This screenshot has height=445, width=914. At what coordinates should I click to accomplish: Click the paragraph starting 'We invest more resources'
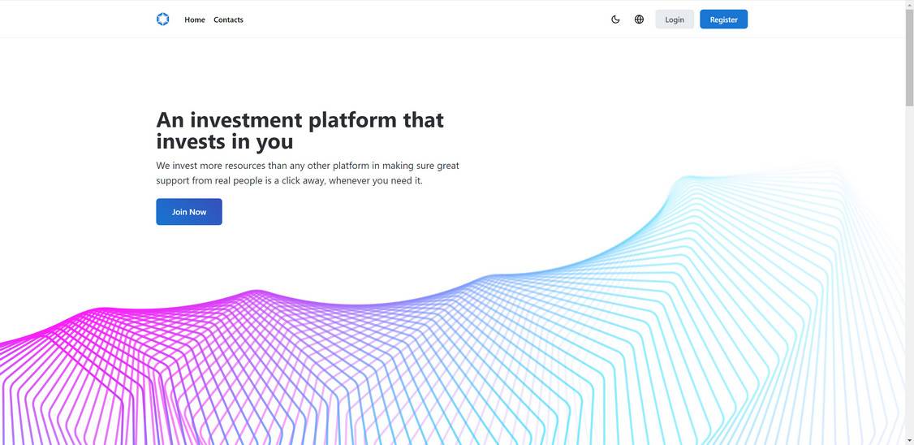click(x=308, y=173)
